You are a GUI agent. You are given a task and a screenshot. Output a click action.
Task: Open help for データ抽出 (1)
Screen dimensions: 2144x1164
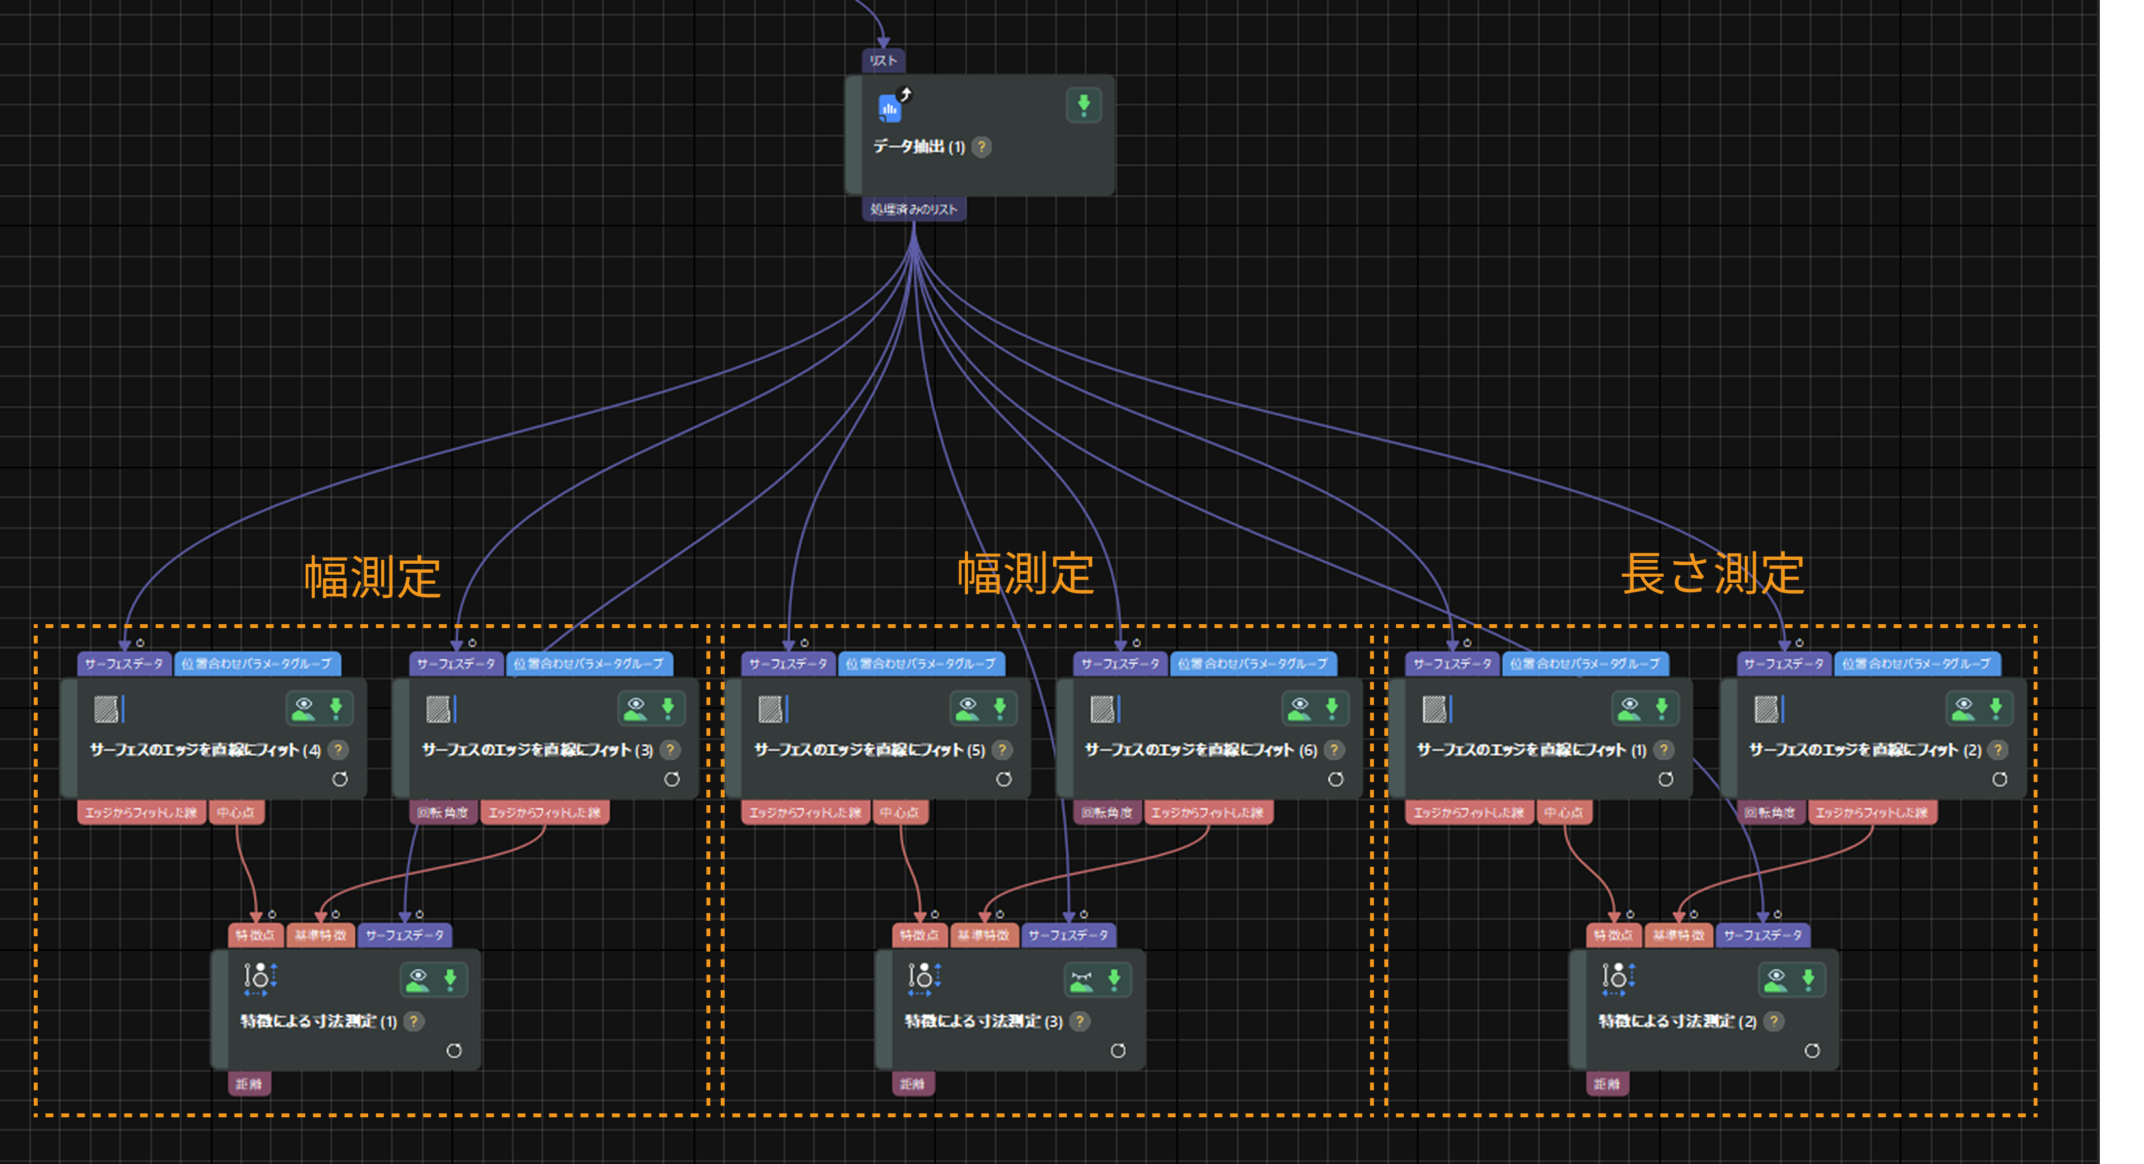(982, 147)
